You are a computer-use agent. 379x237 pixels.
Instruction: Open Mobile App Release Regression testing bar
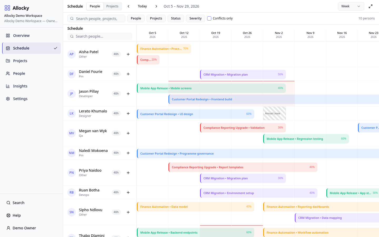pos(306,139)
